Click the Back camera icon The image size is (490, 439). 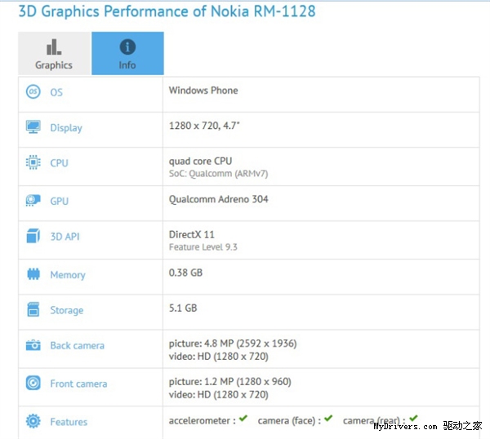tap(33, 345)
